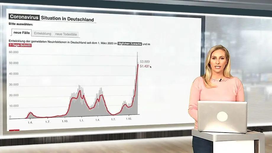Select the 'neue Fälle' tab

click(22, 33)
